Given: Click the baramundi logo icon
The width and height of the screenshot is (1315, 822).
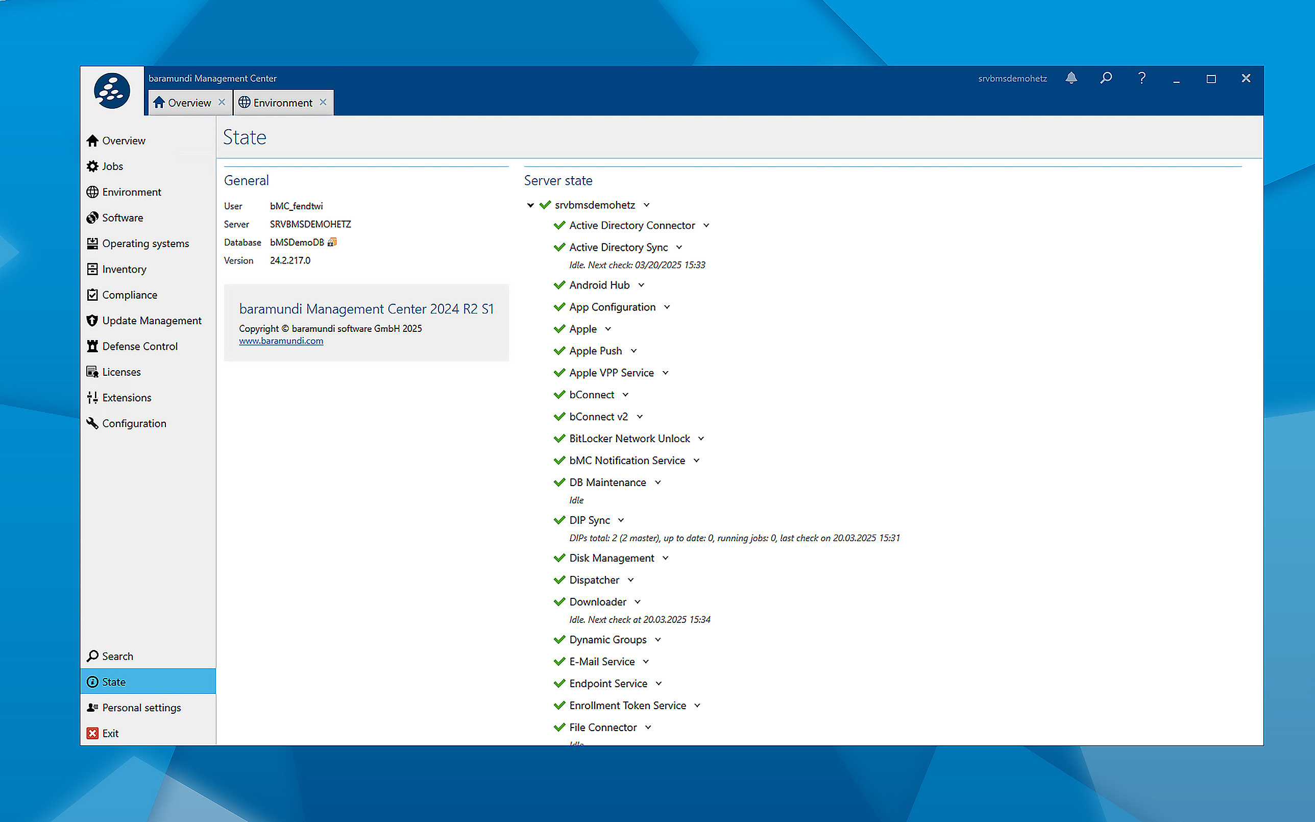Looking at the screenshot, I should pos(111,91).
